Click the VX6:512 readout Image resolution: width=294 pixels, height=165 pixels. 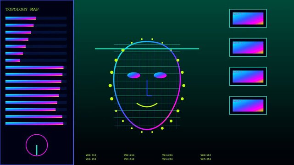pos(205,155)
